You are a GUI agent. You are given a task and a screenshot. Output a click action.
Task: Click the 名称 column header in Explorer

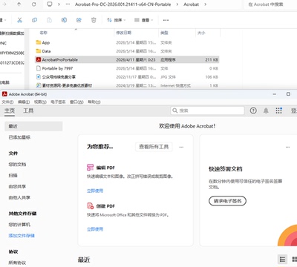point(44,33)
